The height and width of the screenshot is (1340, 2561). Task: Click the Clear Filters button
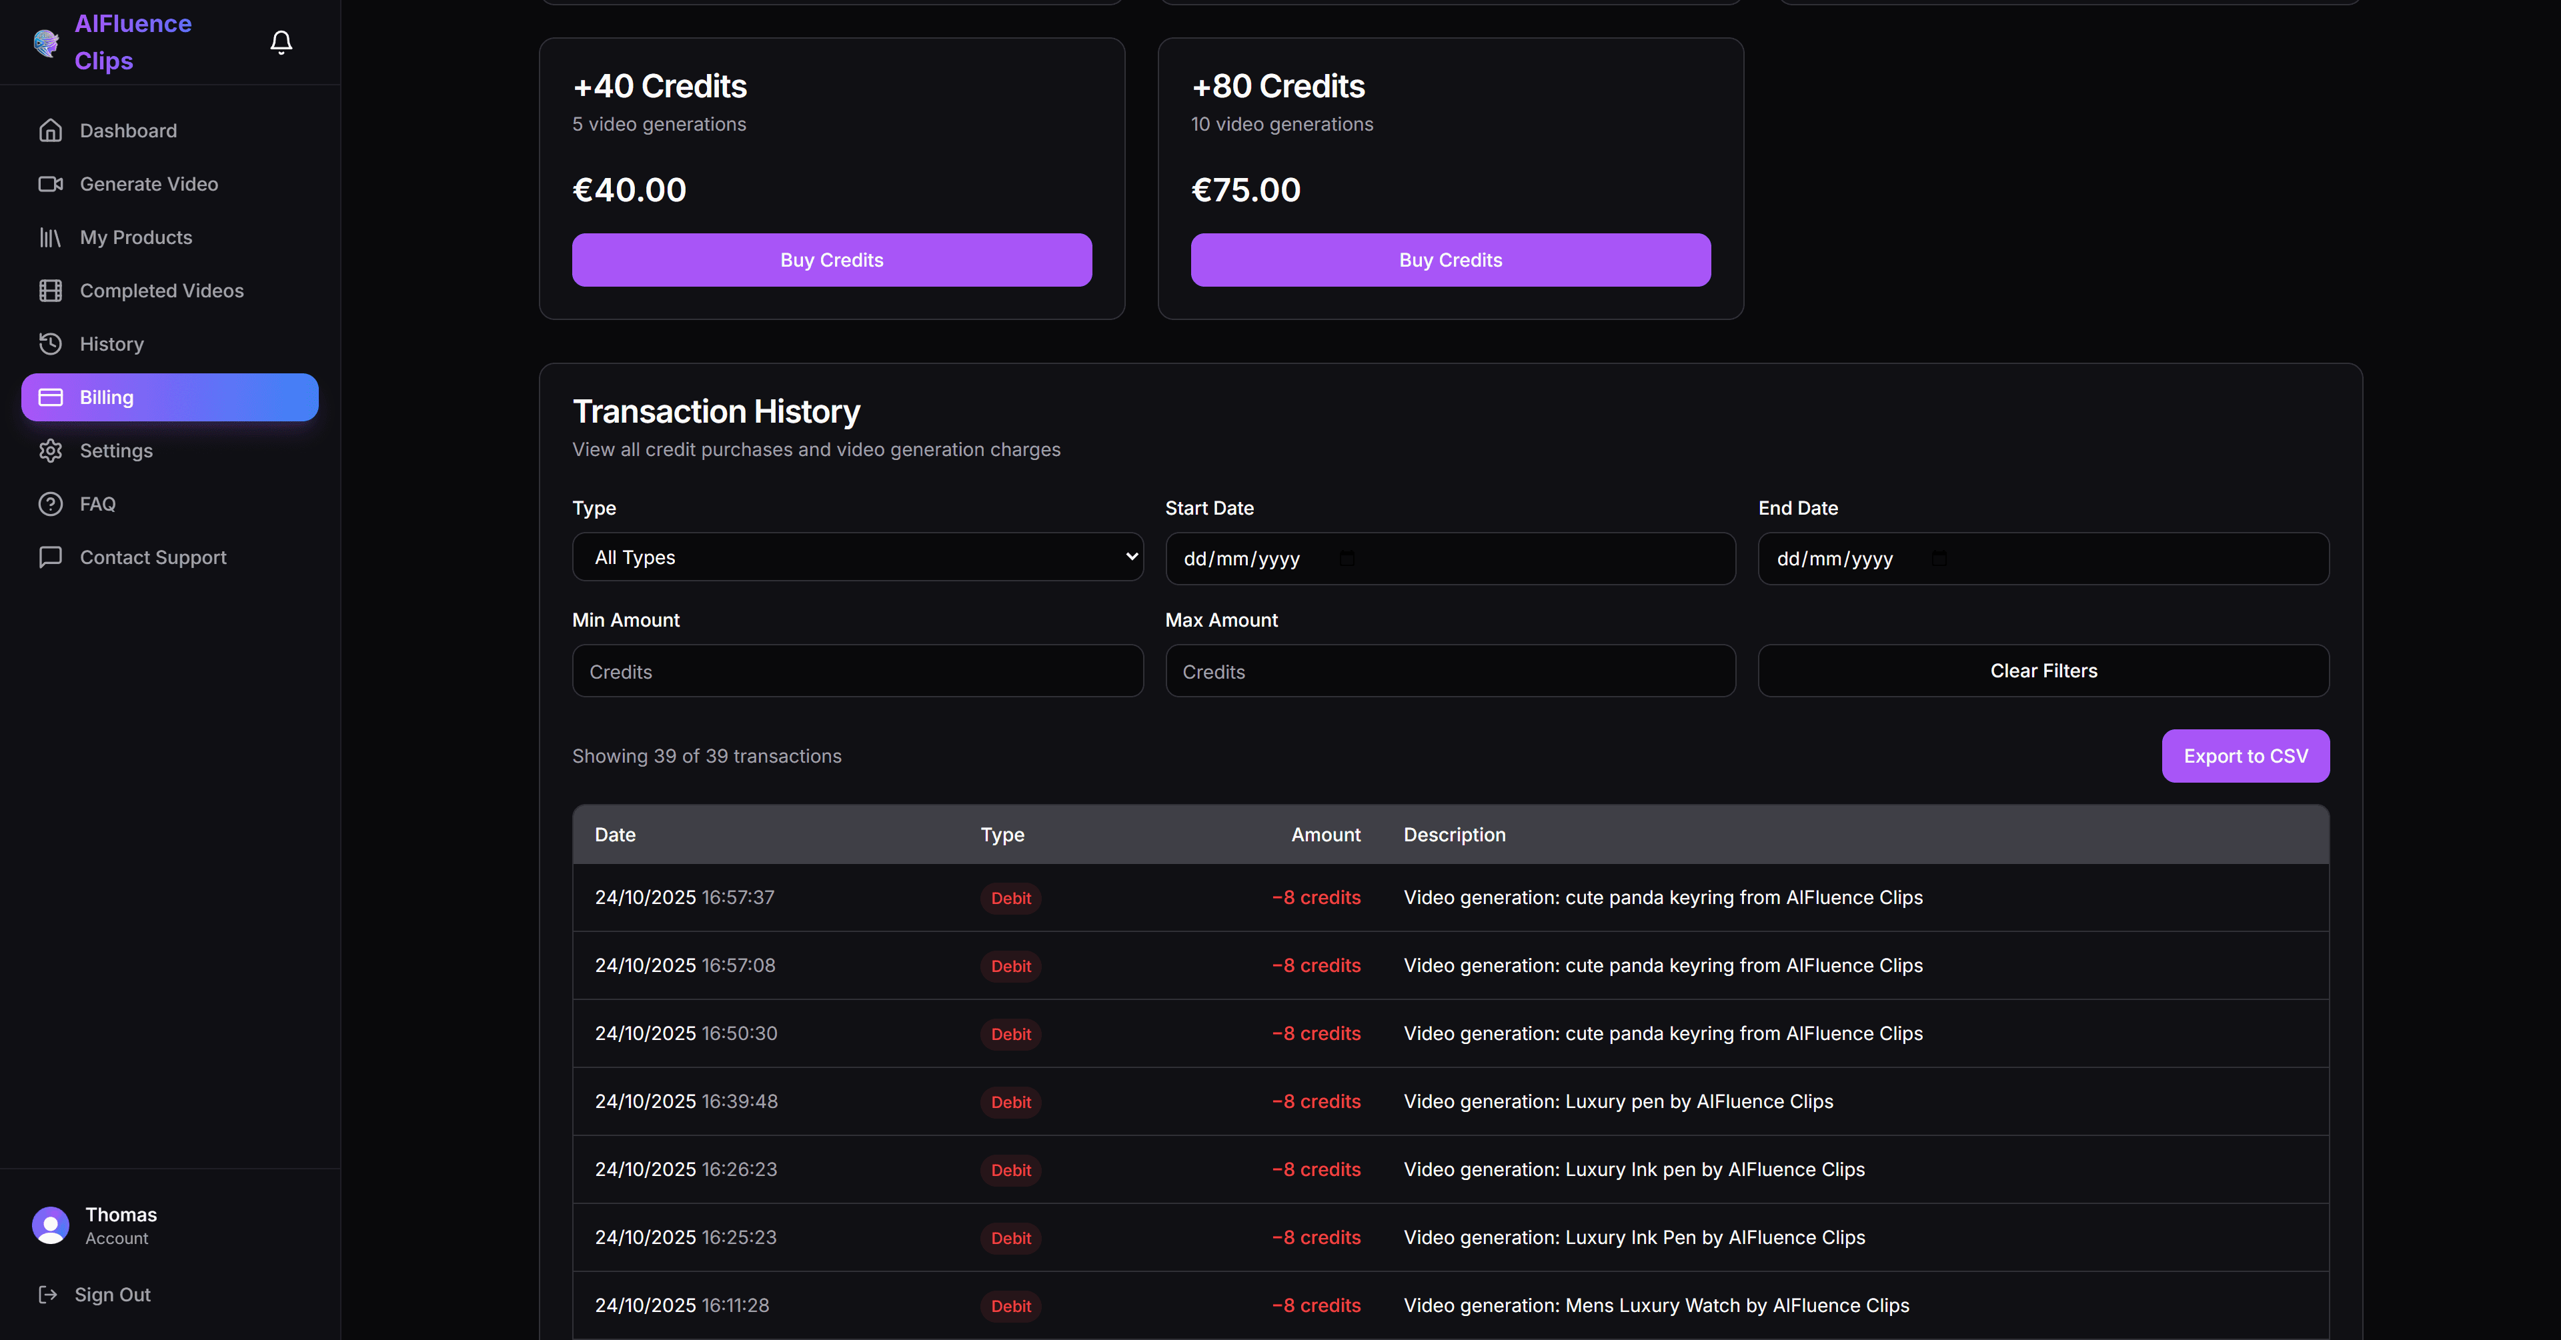(2043, 671)
